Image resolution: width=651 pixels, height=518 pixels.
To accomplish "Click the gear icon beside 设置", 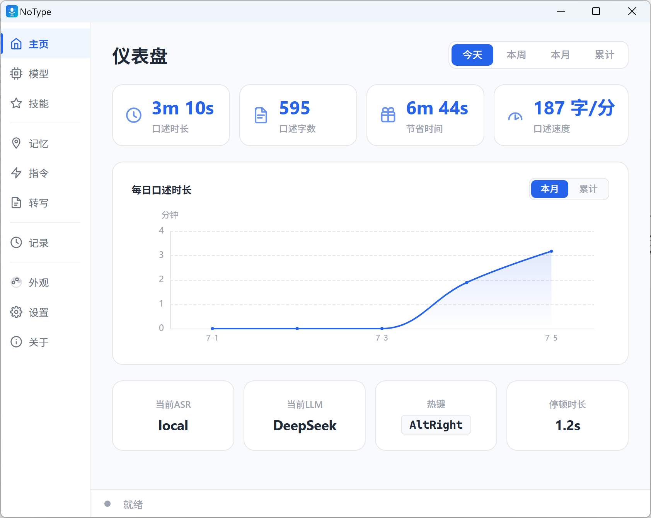I will (x=16, y=312).
